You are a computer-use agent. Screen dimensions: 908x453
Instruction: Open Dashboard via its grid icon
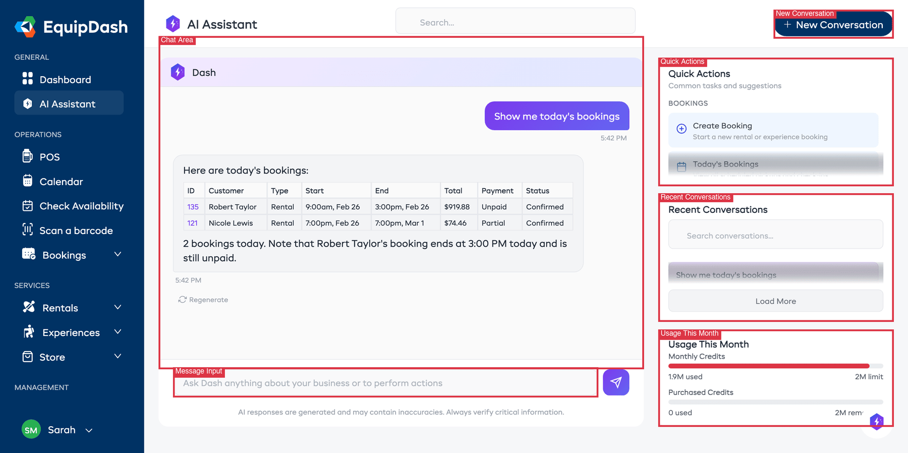tap(28, 79)
